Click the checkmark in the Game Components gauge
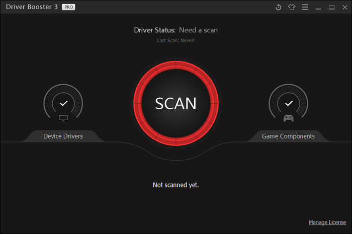The height and width of the screenshot is (234, 352). (x=288, y=103)
